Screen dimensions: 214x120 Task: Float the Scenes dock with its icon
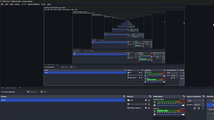(124, 96)
